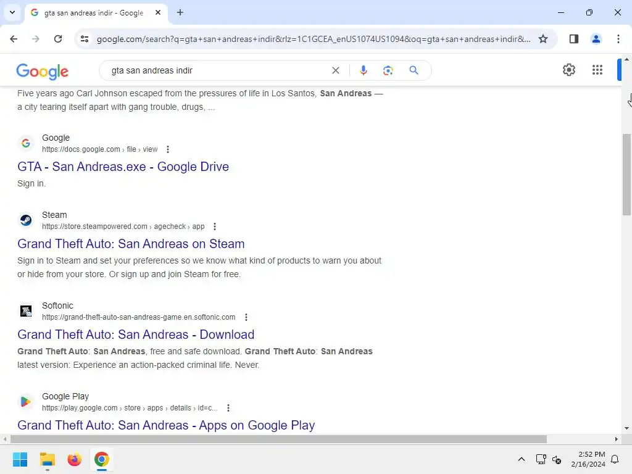
Task: Open more options for Softonic result
Action: click(246, 317)
